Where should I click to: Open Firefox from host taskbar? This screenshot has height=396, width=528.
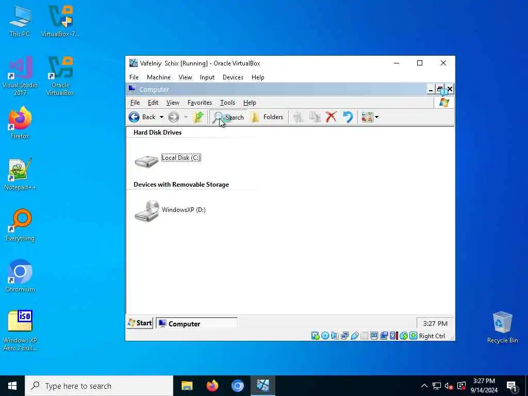click(212, 386)
